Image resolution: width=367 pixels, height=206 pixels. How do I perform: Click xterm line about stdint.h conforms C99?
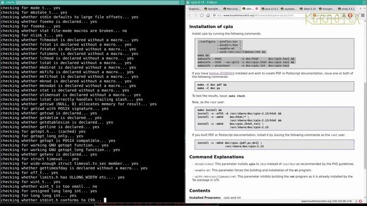click(x=51, y=200)
